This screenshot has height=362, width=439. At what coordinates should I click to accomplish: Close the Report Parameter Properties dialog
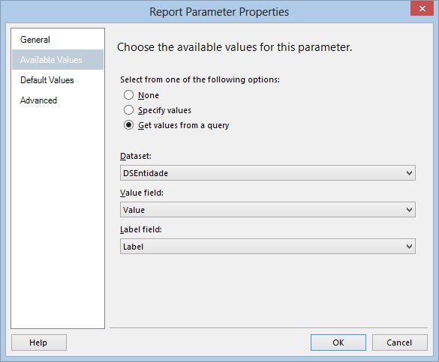422,9
